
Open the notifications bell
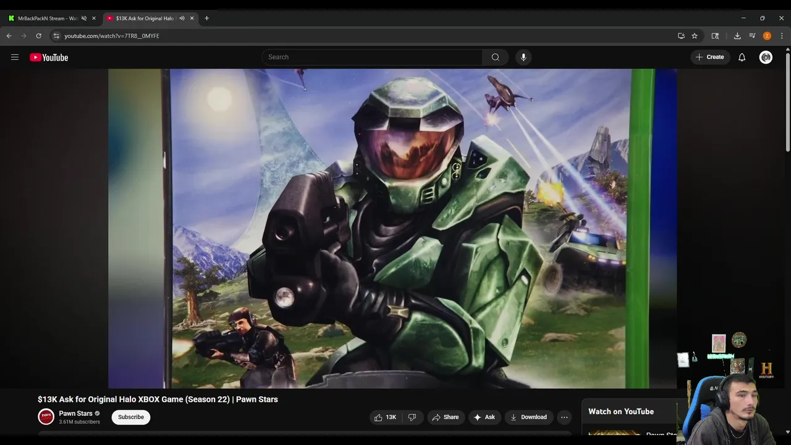[742, 57]
